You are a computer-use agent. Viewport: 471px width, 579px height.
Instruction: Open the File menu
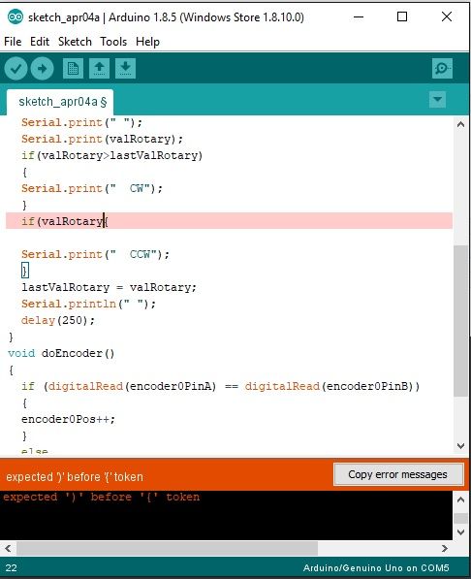pyautogui.click(x=13, y=42)
